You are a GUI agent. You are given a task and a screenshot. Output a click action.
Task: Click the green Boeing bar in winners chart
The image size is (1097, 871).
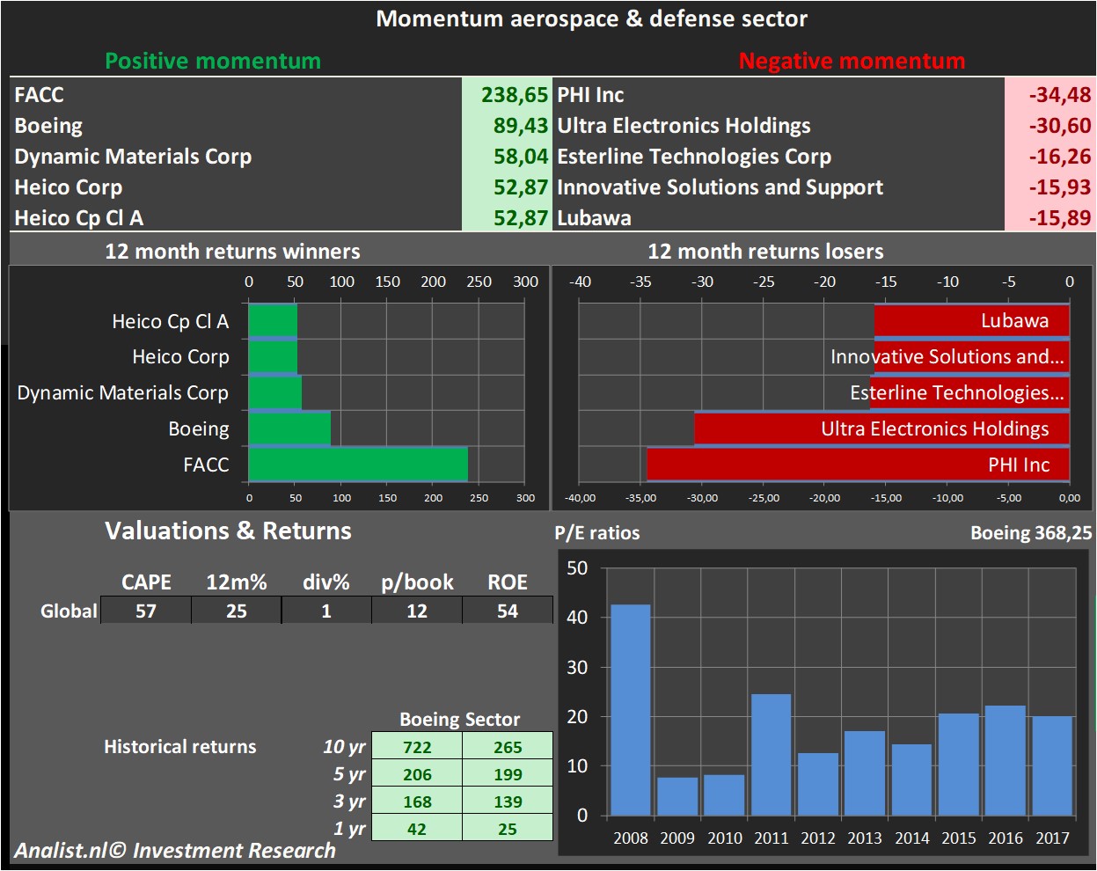(x=289, y=428)
